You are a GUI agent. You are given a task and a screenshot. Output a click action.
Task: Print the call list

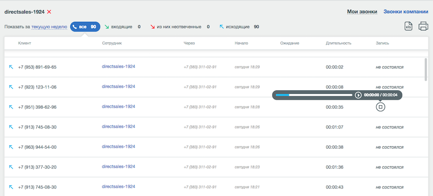pyautogui.click(x=423, y=26)
